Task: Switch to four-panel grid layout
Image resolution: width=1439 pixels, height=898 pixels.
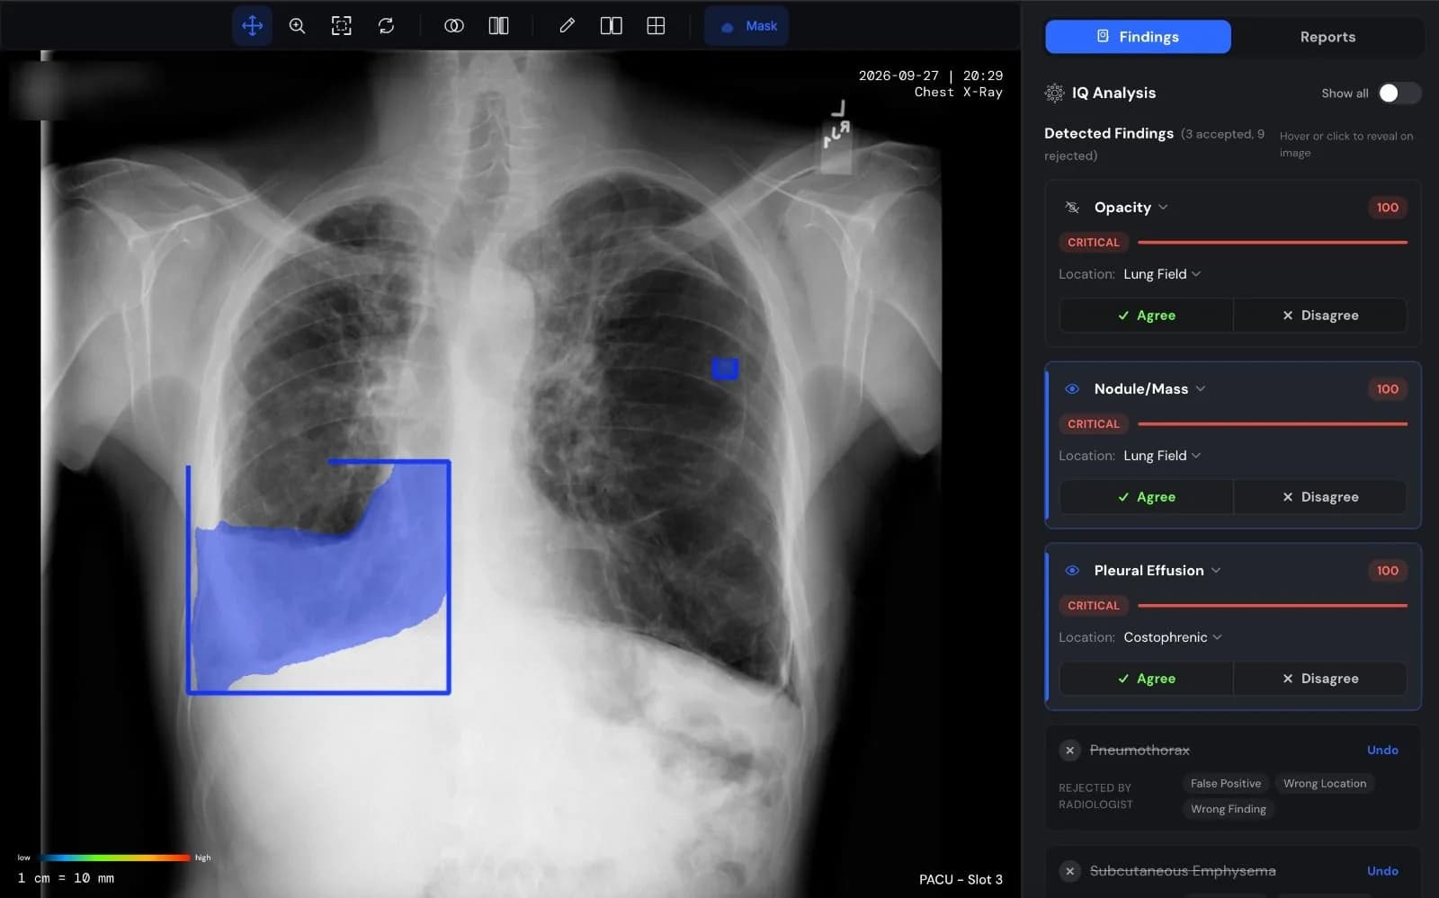Action: click(656, 26)
